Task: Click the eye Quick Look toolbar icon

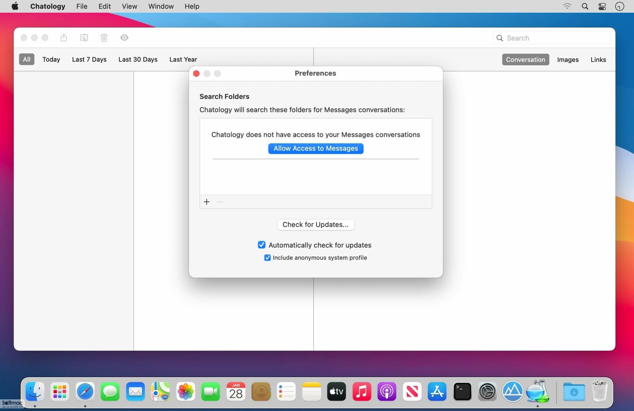Action: pyautogui.click(x=124, y=37)
